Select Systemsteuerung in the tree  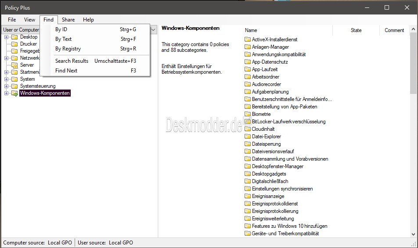(x=38, y=86)
